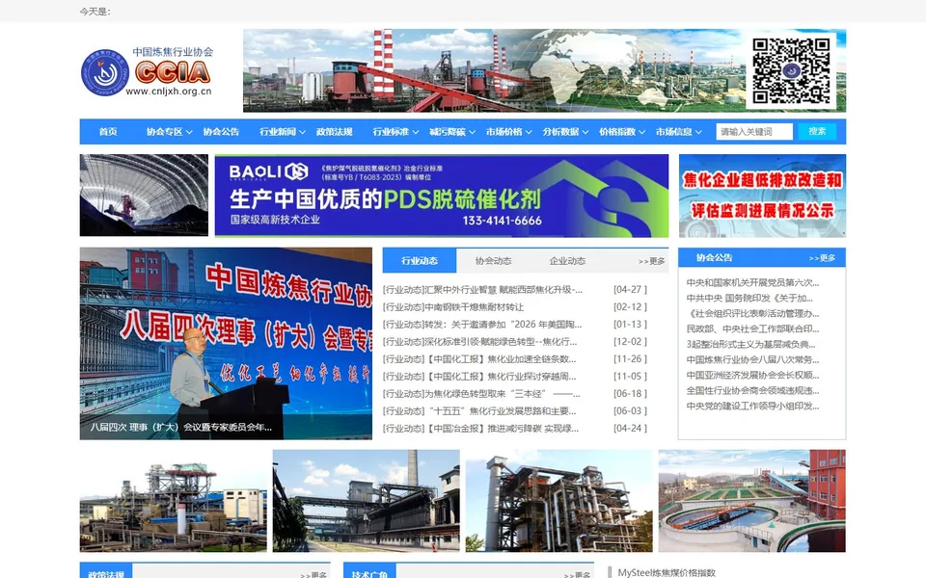Expand the 市场价格 dropdown menu

pos(509,132)
